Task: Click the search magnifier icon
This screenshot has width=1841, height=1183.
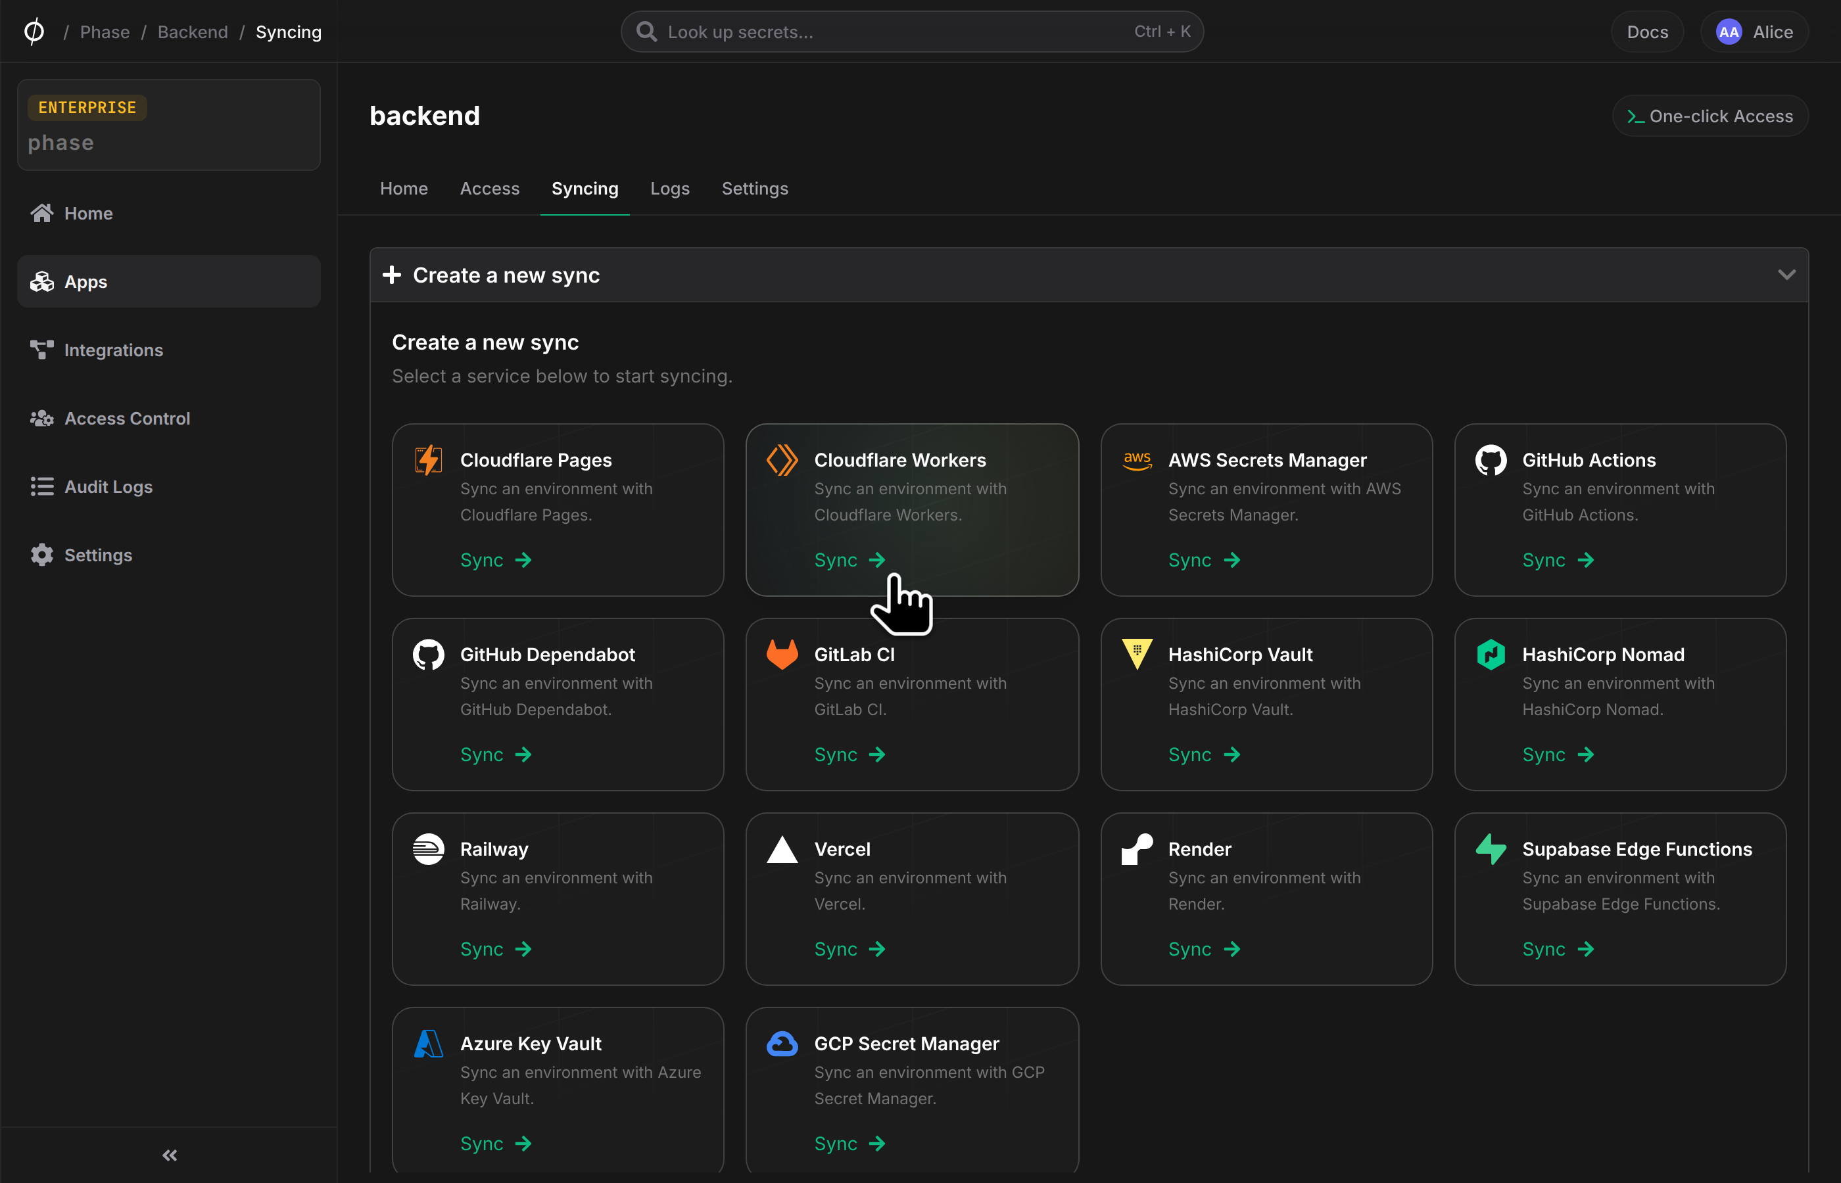Action: point(646,32)
